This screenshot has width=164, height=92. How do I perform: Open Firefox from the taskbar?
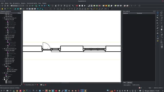coord(46,91)
